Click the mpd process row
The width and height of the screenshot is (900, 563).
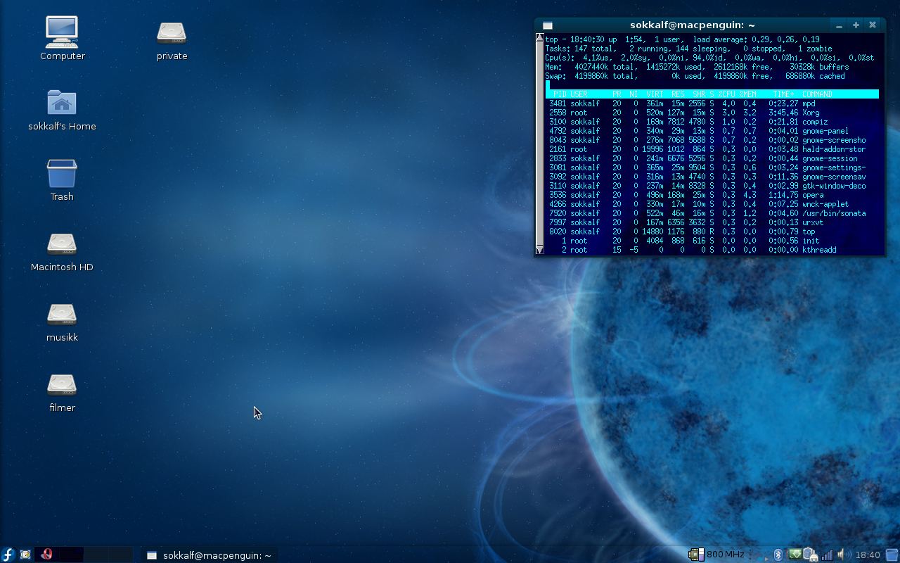712,103
